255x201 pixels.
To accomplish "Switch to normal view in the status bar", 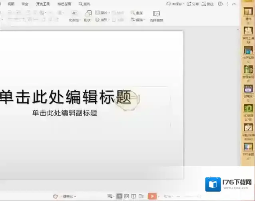I will tap(119, 196).
